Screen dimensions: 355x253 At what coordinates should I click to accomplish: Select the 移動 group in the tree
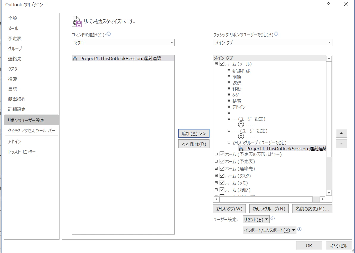pyautogui.click(x=237, y=89)
